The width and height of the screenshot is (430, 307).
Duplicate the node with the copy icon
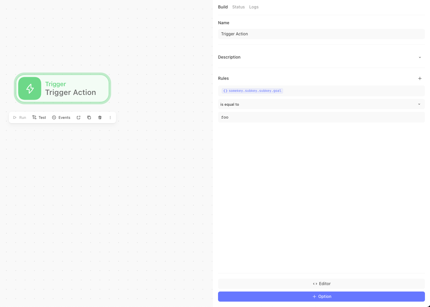89,117
